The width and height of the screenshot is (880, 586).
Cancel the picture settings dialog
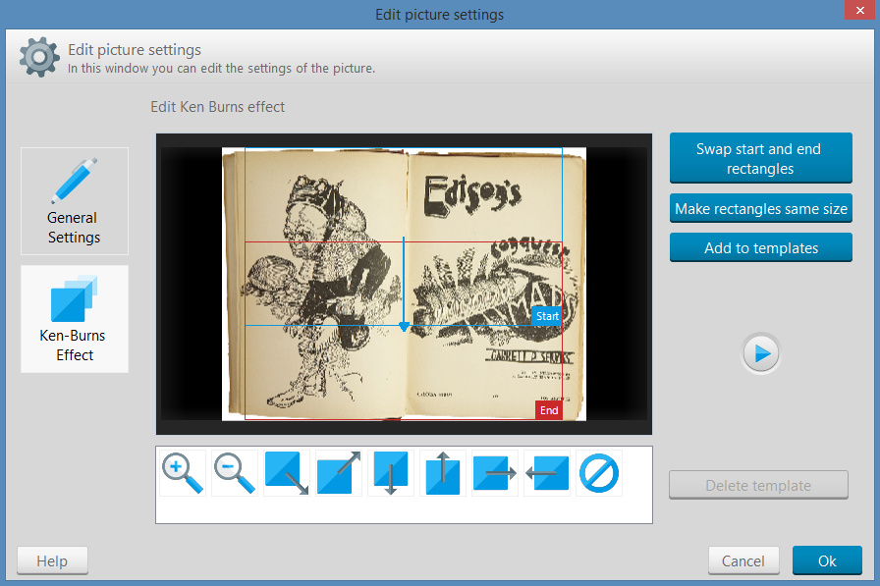point(743,560)
